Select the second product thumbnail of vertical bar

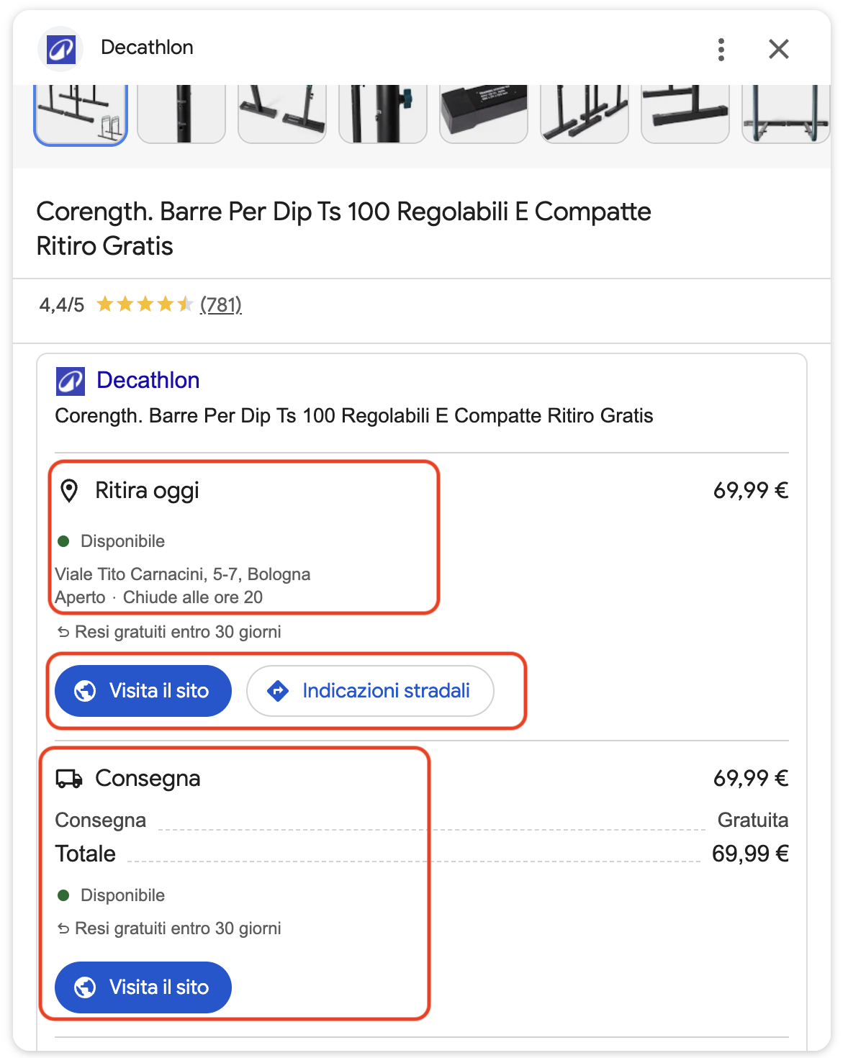point(181,114)
